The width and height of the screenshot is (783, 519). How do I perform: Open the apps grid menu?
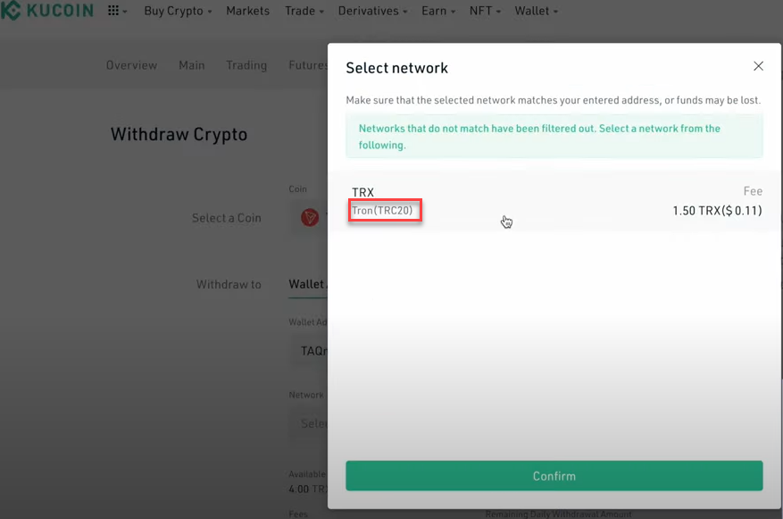(116, 11)
